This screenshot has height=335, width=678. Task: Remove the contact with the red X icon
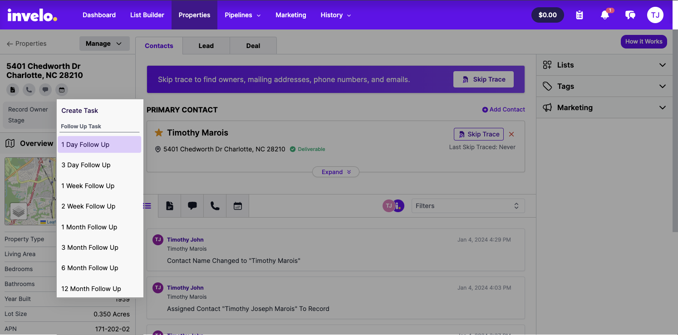point(511,134)
